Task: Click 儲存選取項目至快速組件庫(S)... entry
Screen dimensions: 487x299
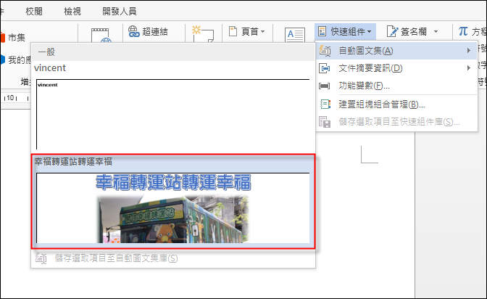Action: click(396, 122)
